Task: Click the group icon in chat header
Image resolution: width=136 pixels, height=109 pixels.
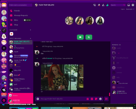Action: (x=36, y=5)
